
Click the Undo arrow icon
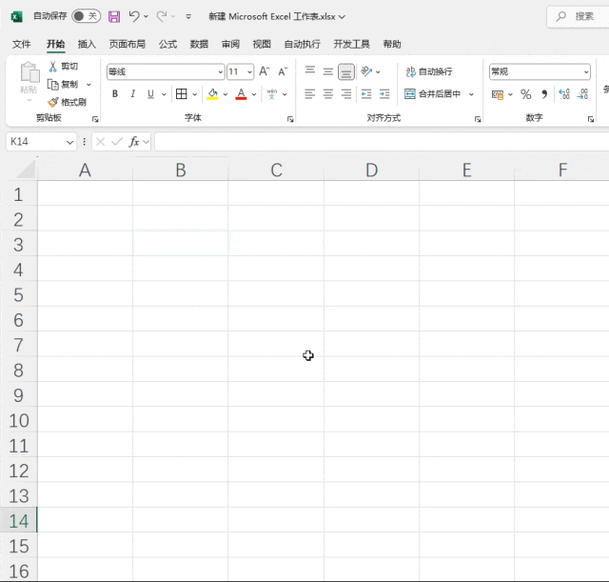pyautogui.click(x=134, y=16)
